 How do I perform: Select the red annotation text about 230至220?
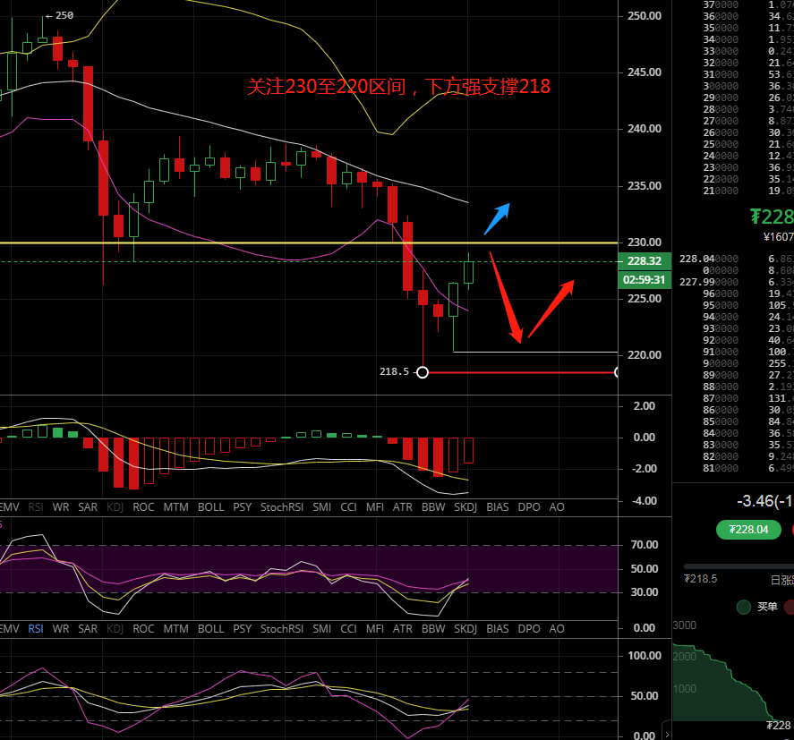pos(398,87)
